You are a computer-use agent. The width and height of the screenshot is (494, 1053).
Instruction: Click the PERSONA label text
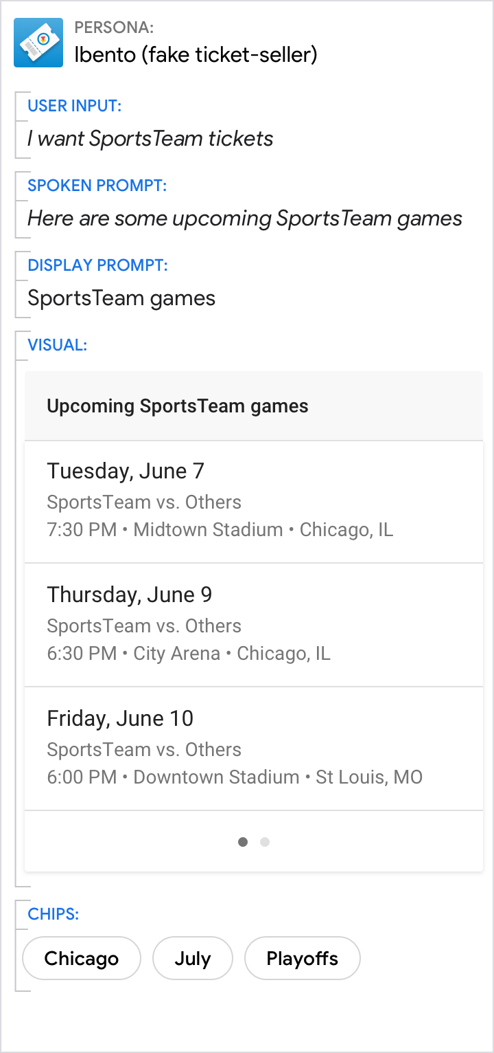(114, 27)
